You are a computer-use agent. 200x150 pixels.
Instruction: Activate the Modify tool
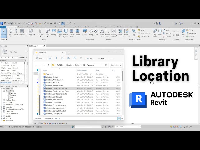click(x=4, y=33)
